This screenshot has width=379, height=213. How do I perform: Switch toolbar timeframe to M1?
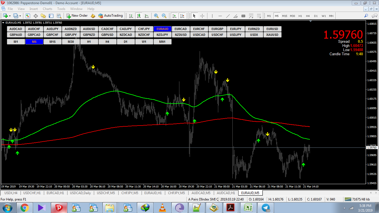(269, 16)
